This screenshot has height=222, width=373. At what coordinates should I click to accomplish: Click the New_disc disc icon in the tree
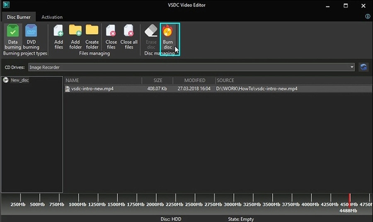[6, 80]
